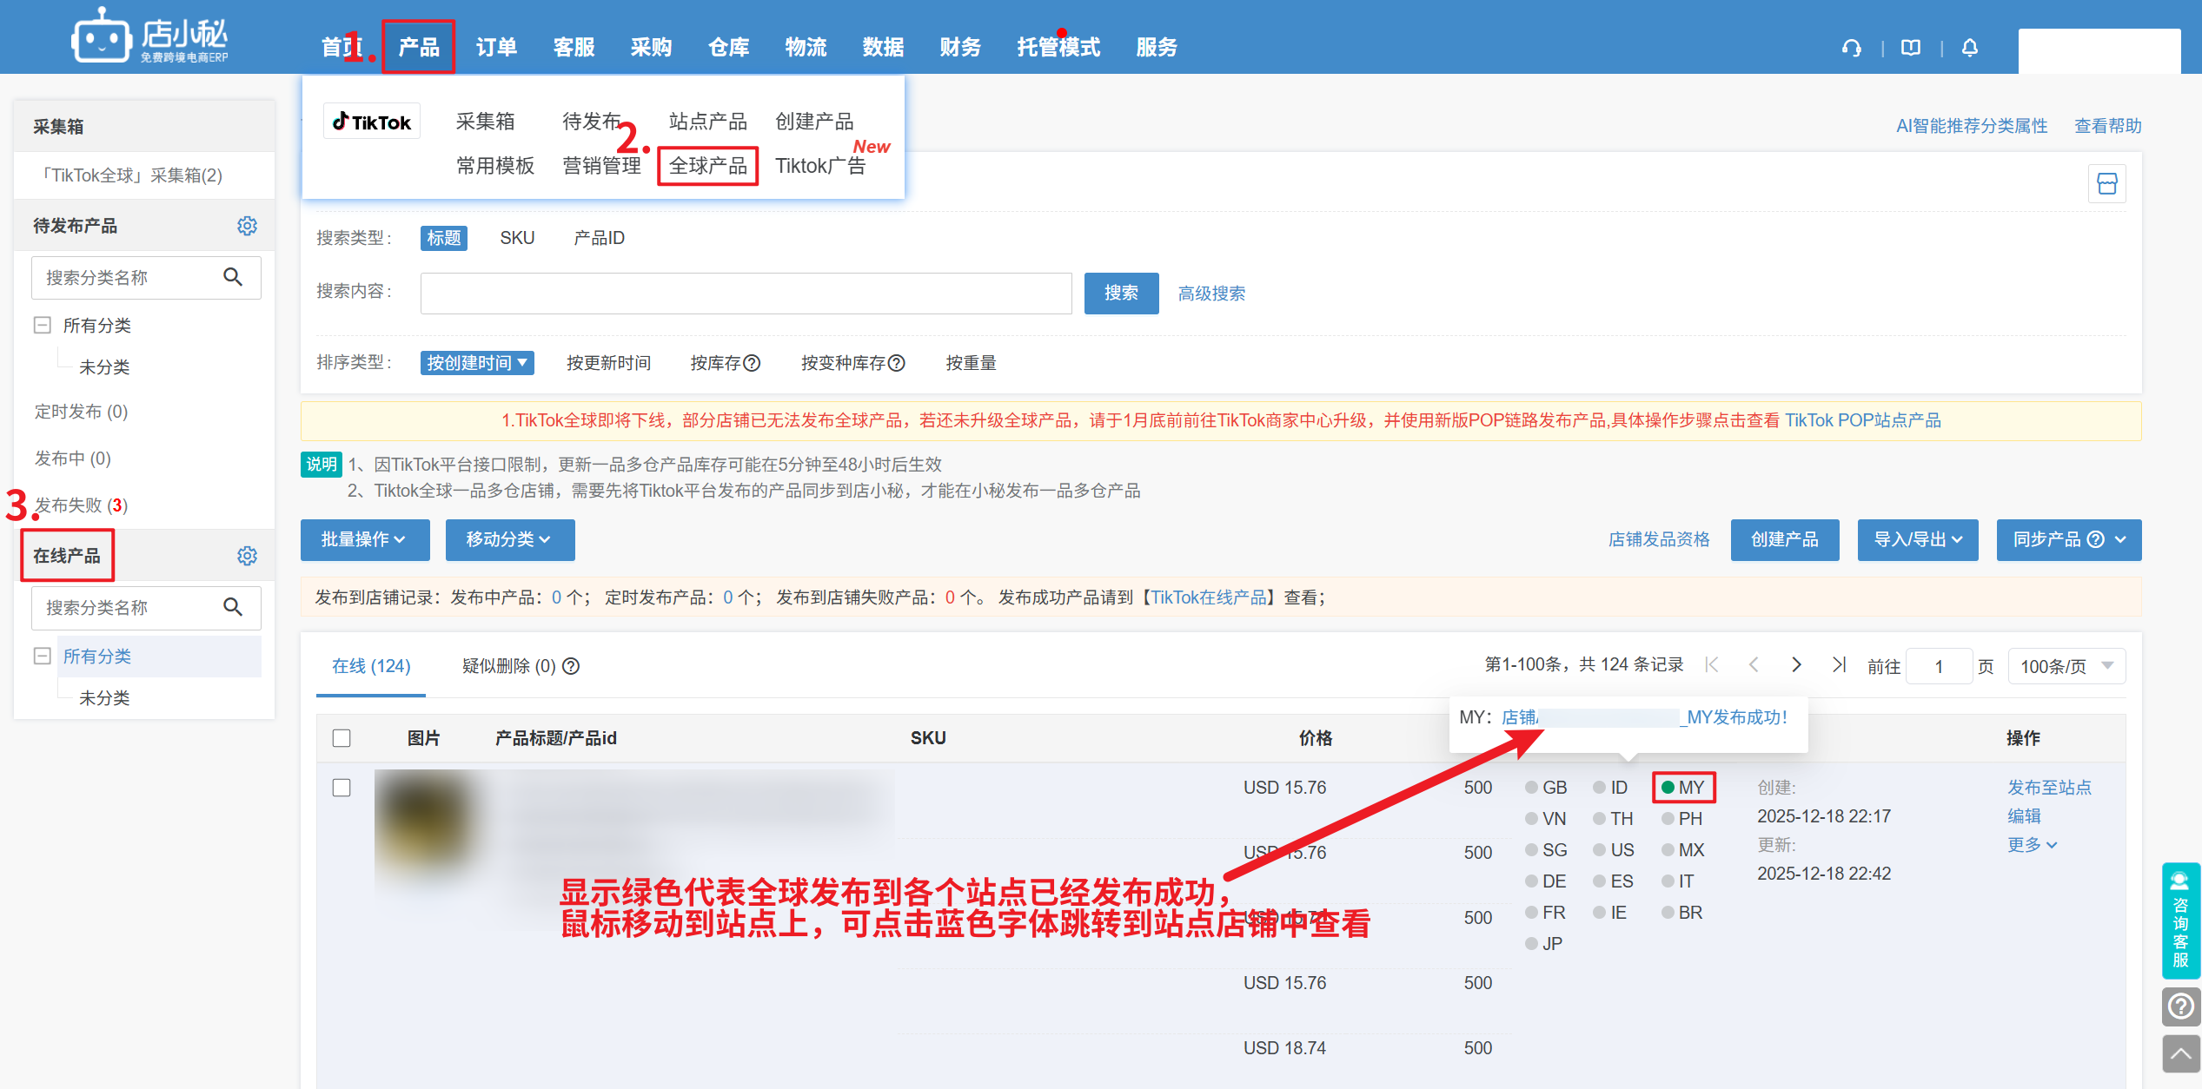Open the help book icon in header
This screenshot has width=2202, height=1089.
[x=1910, y=48]
